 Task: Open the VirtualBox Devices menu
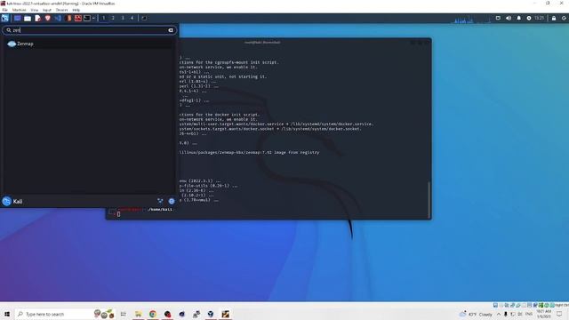click(x=61, y=10)
